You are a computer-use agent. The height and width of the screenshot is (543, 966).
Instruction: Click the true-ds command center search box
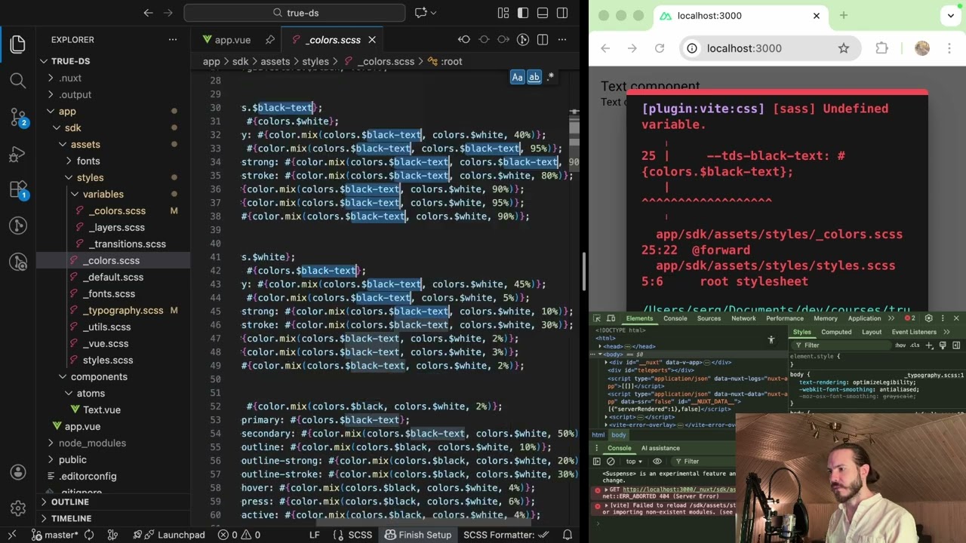[x=294, y=13]
